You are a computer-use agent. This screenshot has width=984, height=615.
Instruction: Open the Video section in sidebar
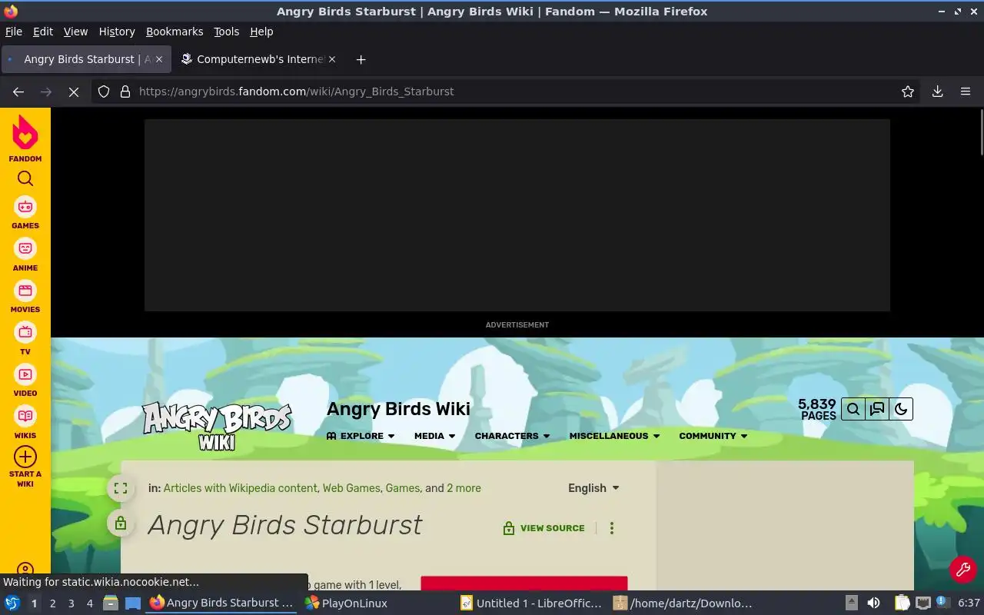(25, 381)
